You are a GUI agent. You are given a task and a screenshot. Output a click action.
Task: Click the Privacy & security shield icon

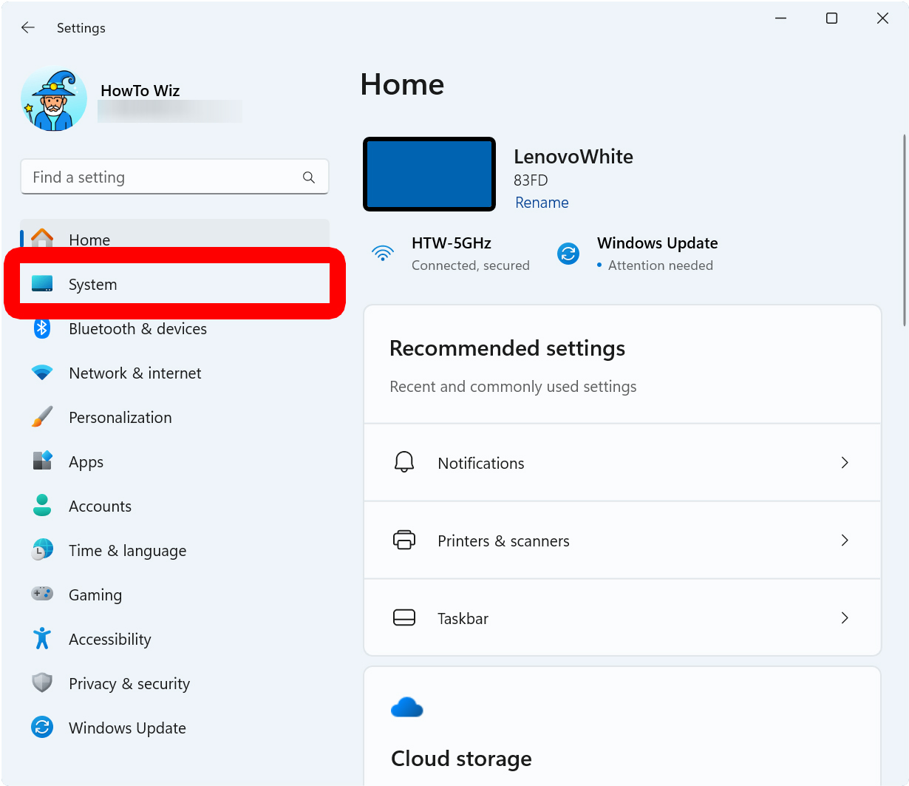pos(42,683)
